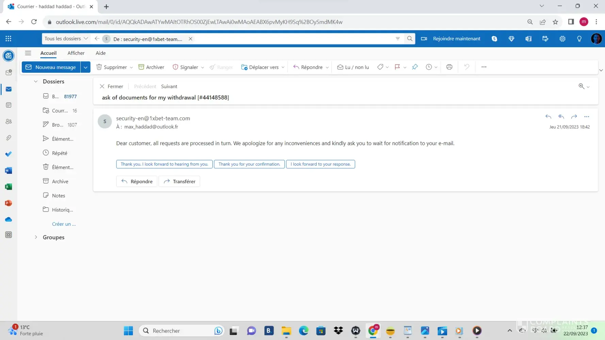Open Outlook Settings gear icon
Viewport: 605px width, 340px height.
point(562,39)
